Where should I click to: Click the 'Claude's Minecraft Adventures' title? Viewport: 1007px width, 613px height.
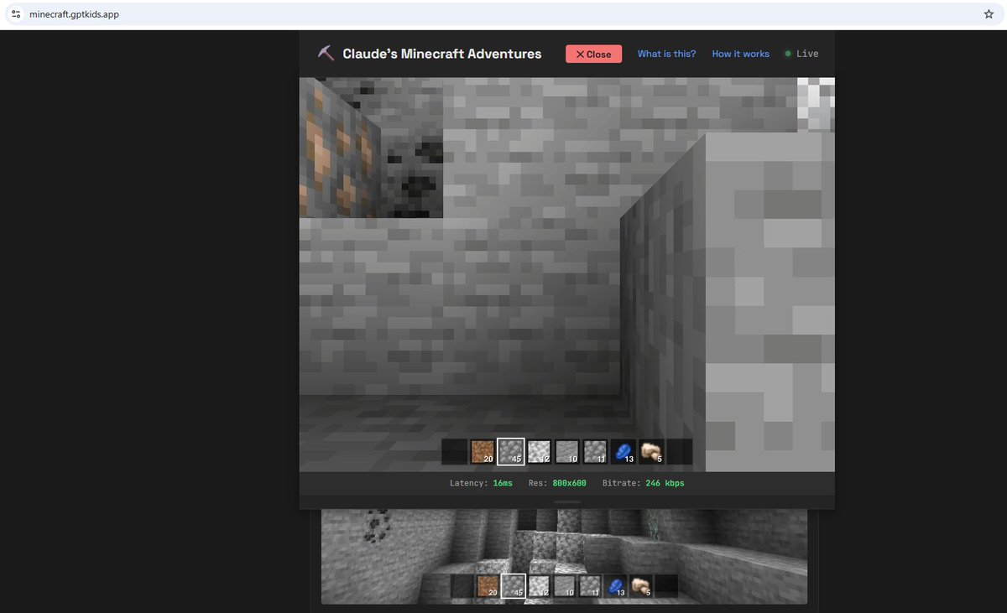coord(442,54)
